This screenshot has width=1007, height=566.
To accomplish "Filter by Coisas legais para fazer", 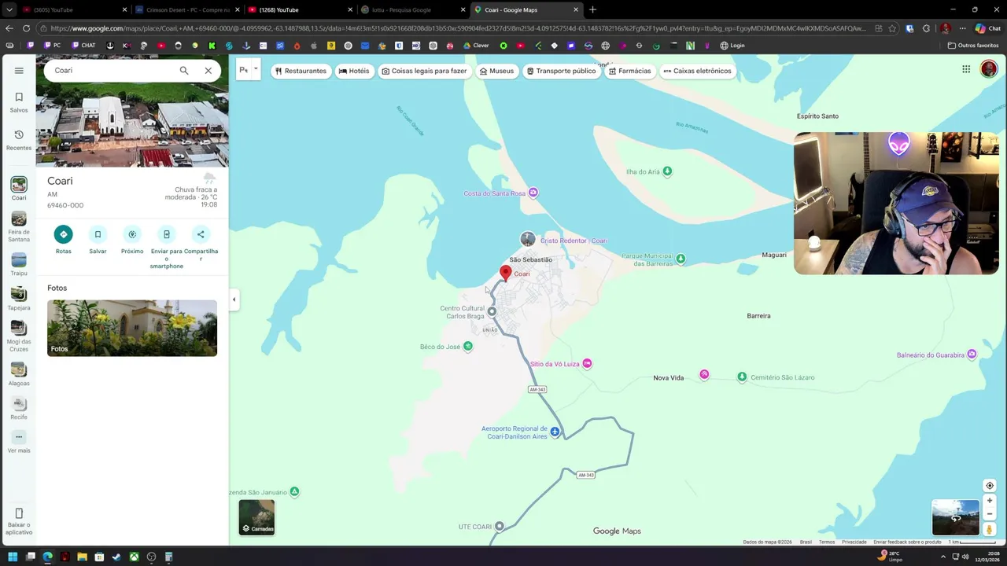I will [424, 71].
